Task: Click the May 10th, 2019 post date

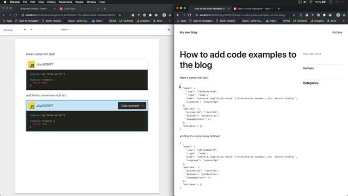Action: [312, 54]
